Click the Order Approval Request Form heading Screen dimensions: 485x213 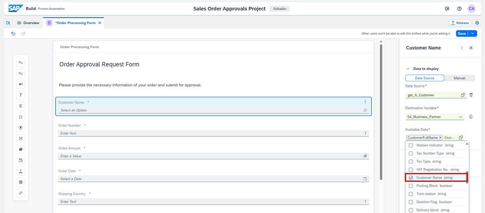point(99,64)
